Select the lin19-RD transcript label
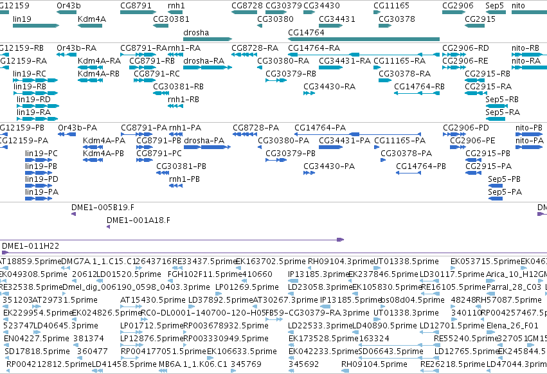Viewport: 547px width, 374px height. 33,100
